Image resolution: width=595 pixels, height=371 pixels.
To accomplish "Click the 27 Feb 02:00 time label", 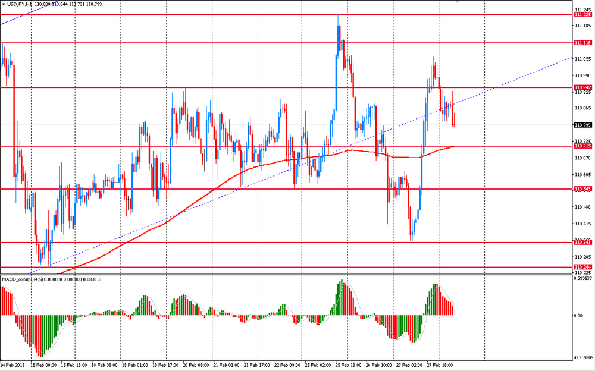I will tap(409, 365).
